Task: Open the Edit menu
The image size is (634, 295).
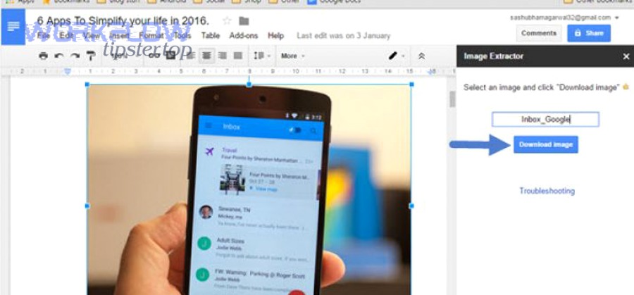Action: click(66, 36)
